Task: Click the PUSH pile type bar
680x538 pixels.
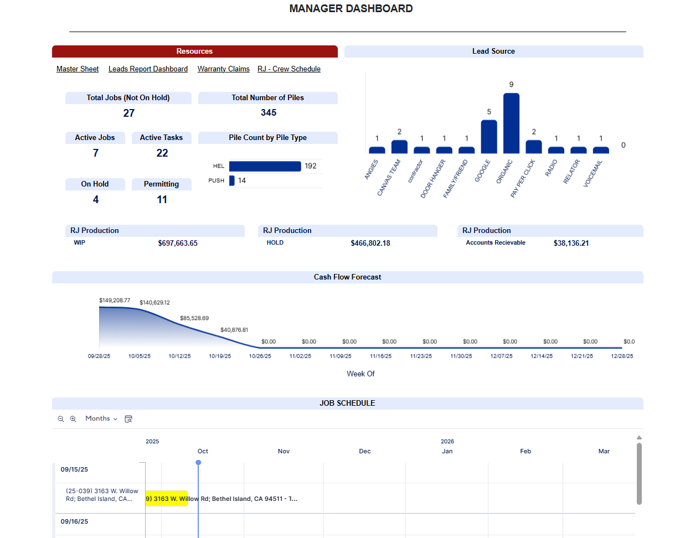Action: click(232, 180)
